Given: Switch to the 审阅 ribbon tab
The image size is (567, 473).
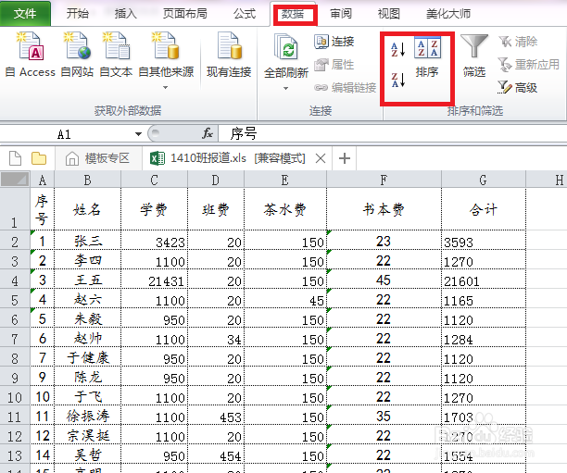Looking at the screenshot, I should click(x=341, y=14).
